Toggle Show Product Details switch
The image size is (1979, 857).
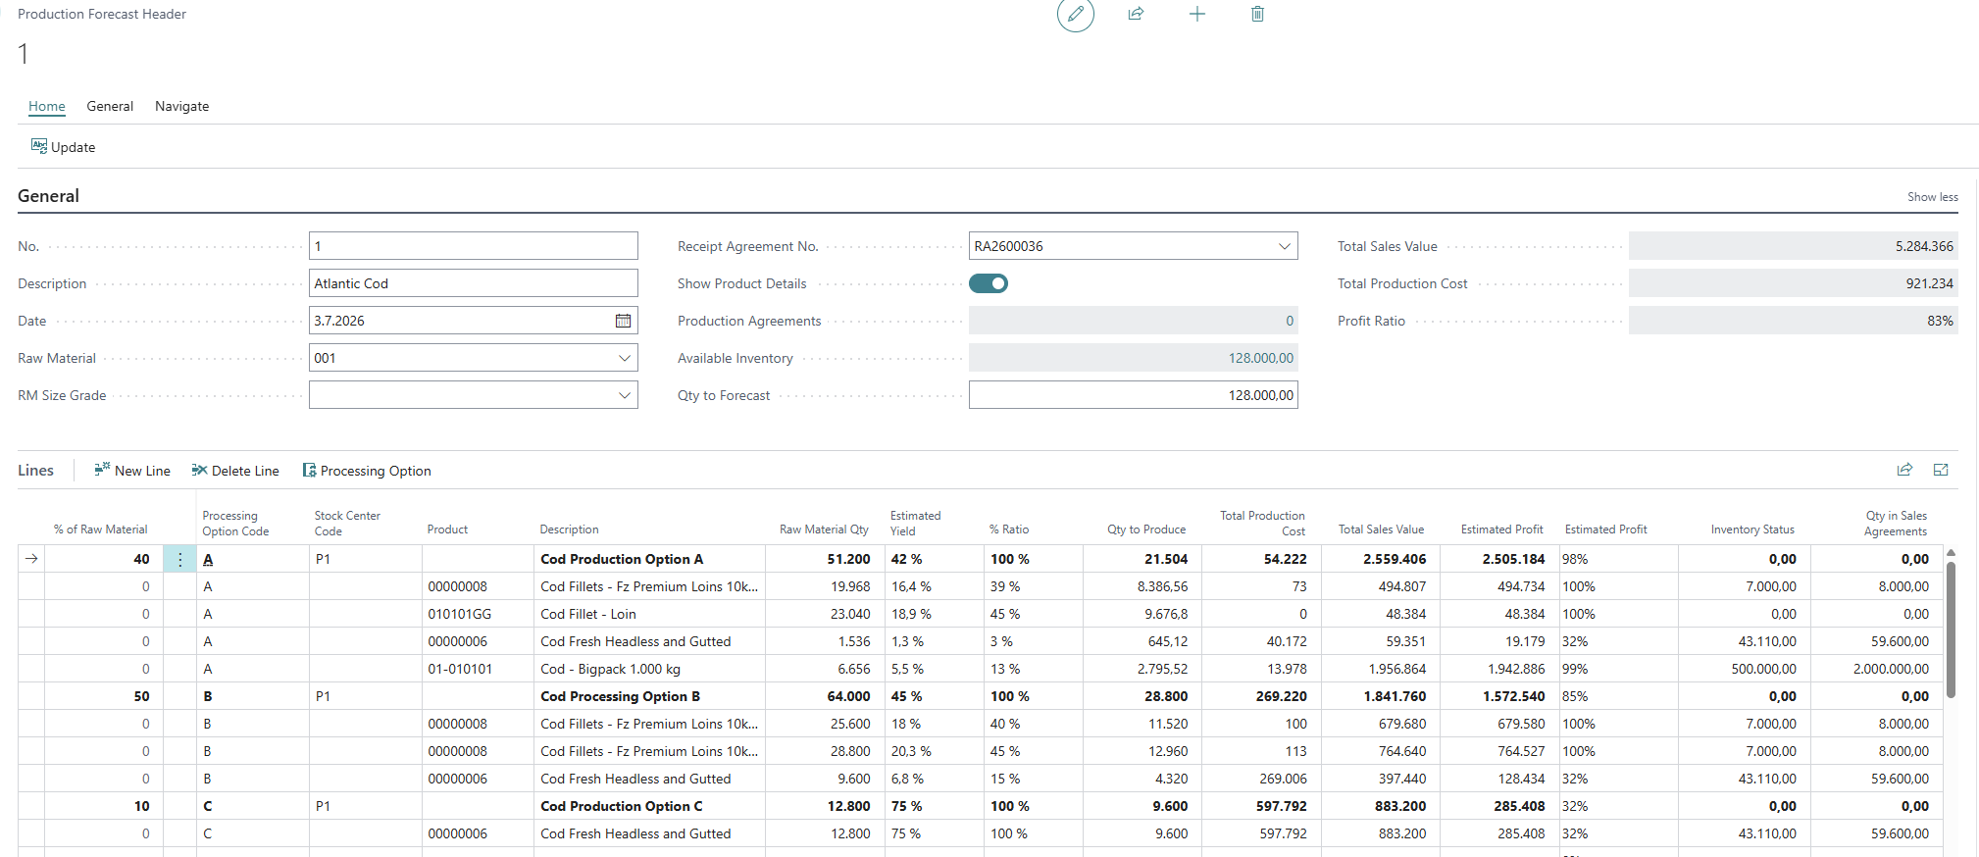tap(989, 283)
